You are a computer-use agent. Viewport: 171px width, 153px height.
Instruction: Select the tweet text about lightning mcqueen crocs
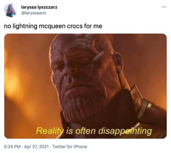(x=53, y=26)
